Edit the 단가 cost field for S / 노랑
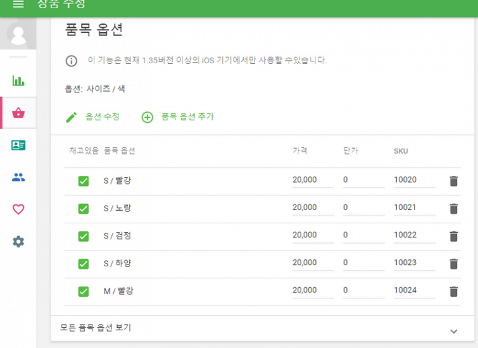The width and height of the screenshot is (478, 348). (363, 208)
